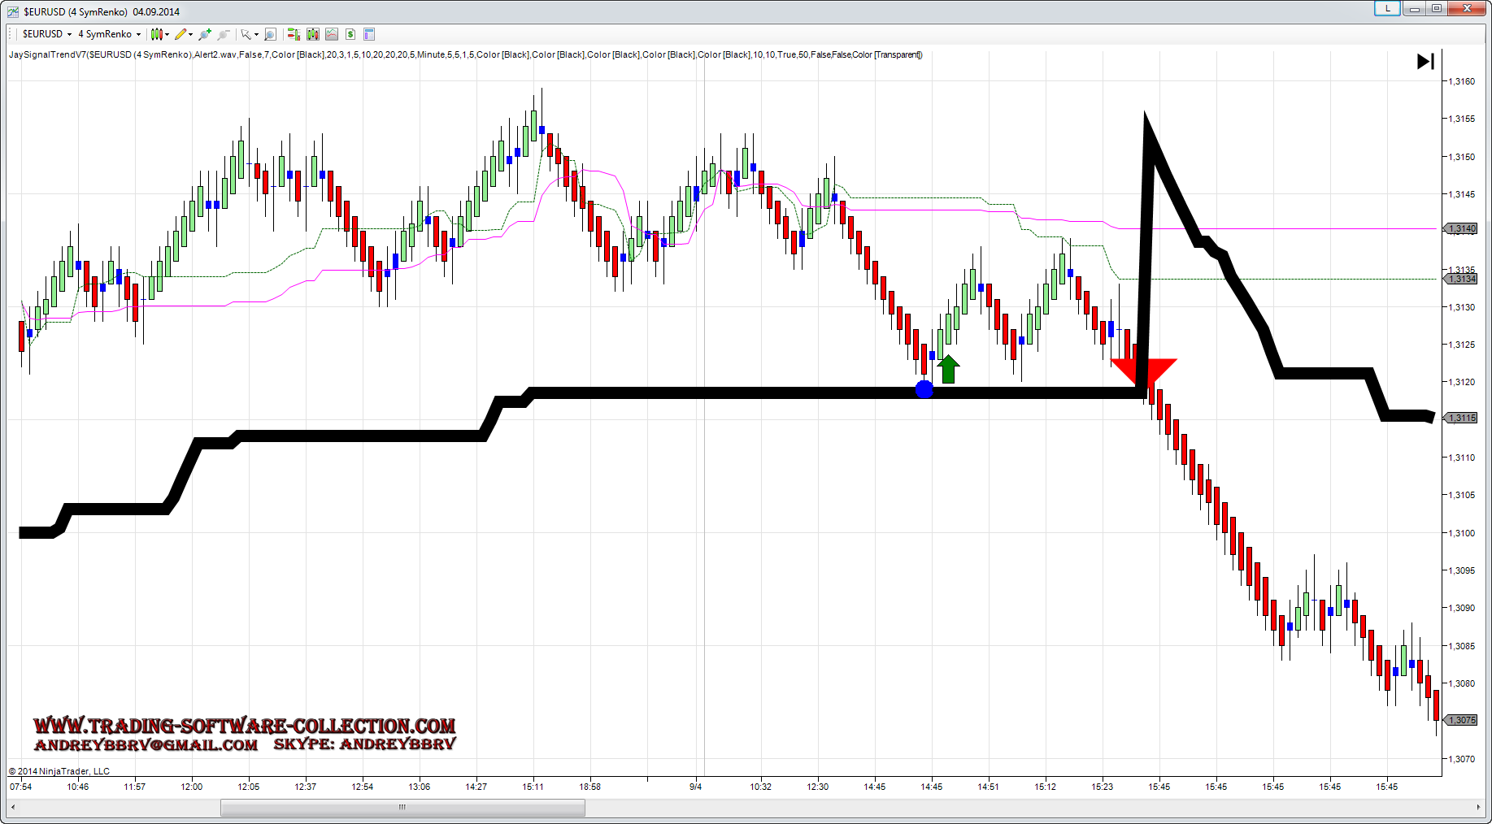Click the scrollbar left arrow
This screenshot has height=824, width=1492.
[x=13, y=807]
